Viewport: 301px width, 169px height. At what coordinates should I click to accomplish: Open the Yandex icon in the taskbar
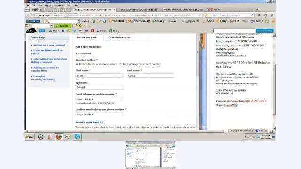point(49,137)
